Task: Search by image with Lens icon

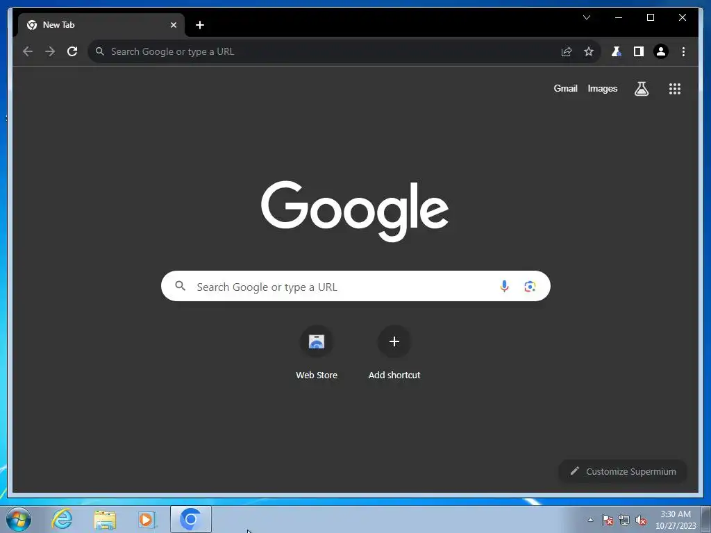Action: point(530,286)
